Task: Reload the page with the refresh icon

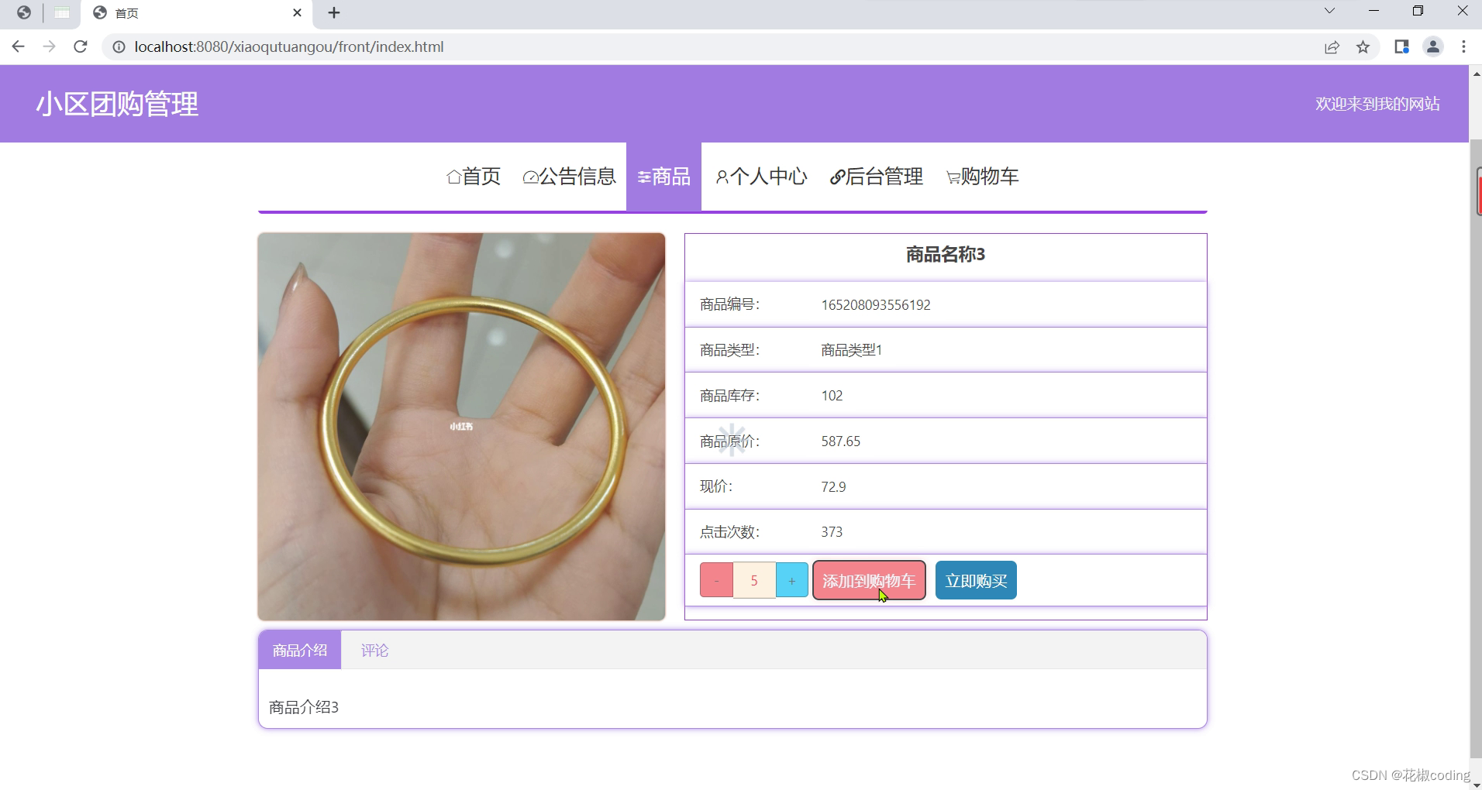Action: pyautogui.click(x=81, y=46)
